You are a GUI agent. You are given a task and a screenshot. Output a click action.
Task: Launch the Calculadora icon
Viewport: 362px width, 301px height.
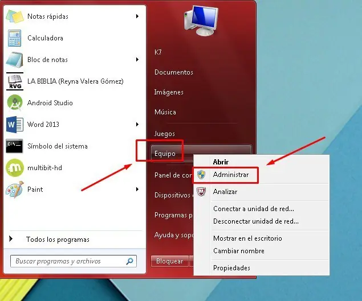pos(15,38)
